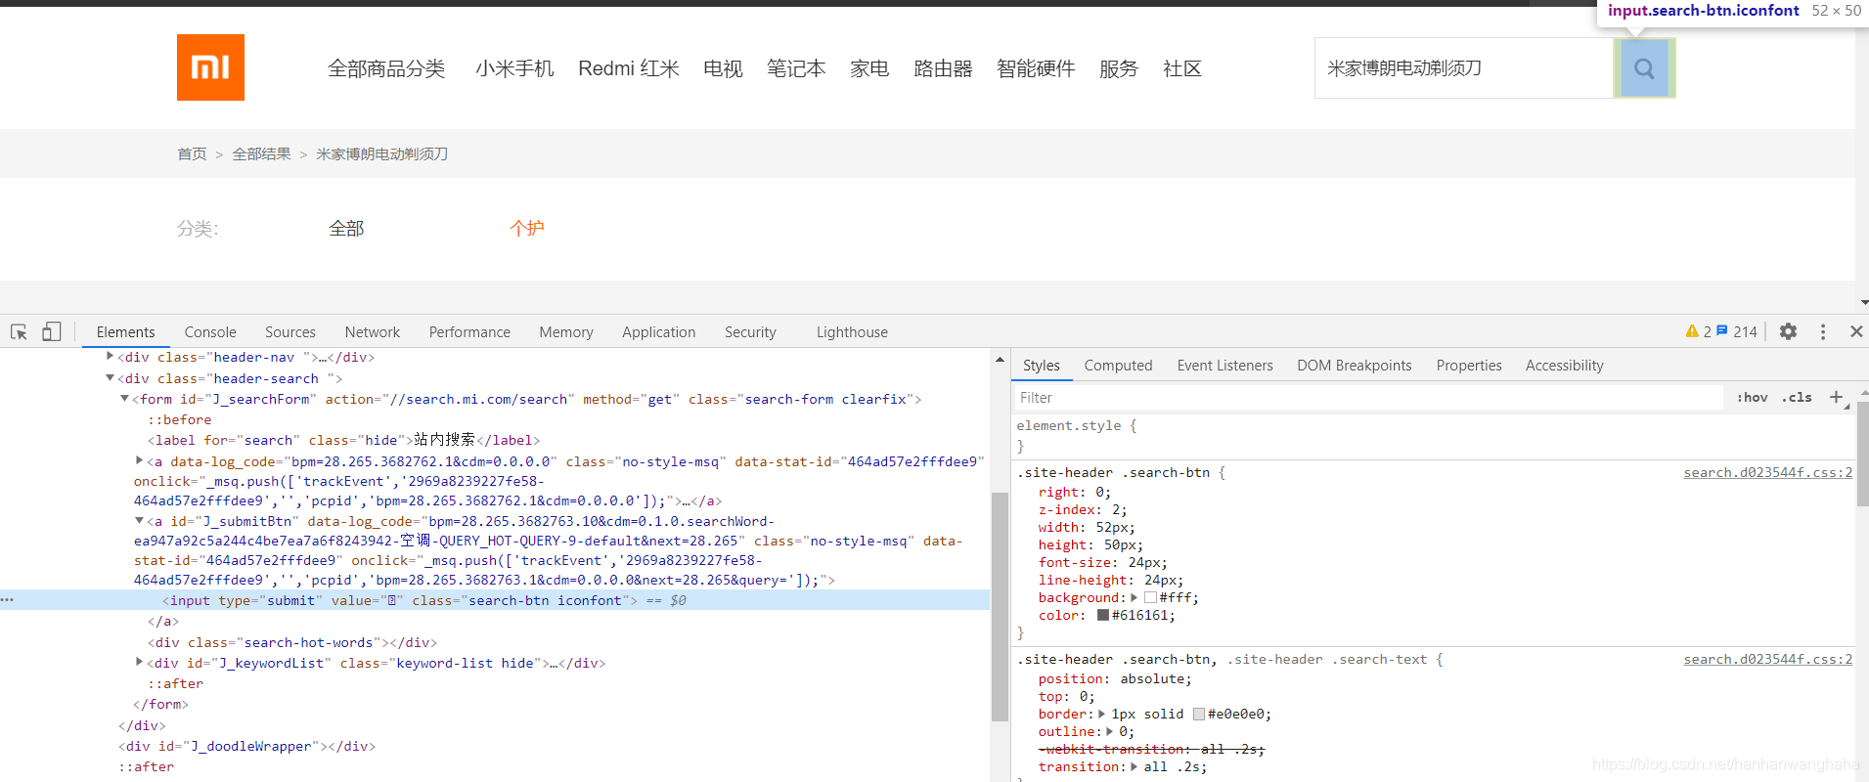The width and height of the screenshot is (1869, 782).
Task: Open 社区 nav link
Action: 1182,68
